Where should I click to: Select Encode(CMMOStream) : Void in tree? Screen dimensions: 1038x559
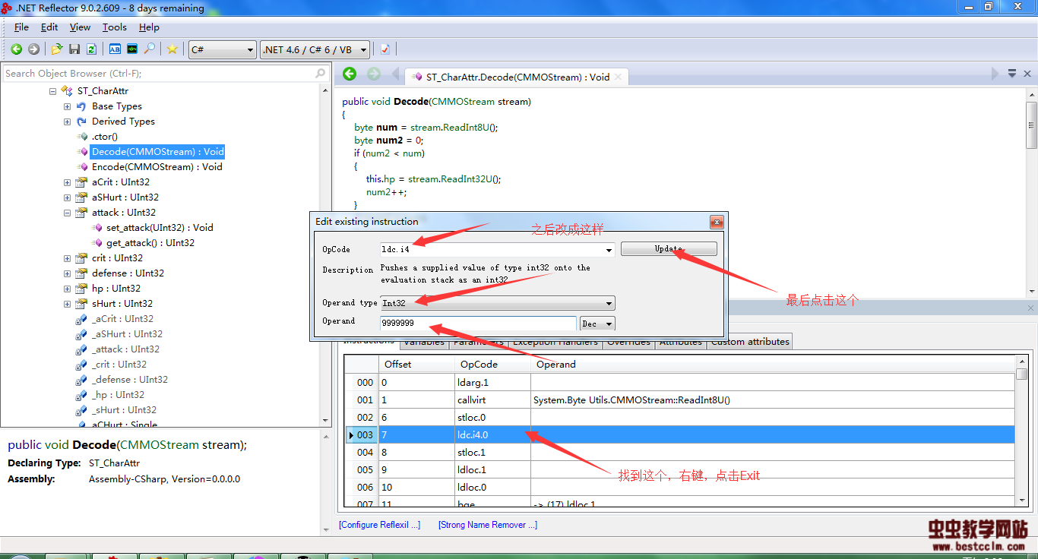157,167
